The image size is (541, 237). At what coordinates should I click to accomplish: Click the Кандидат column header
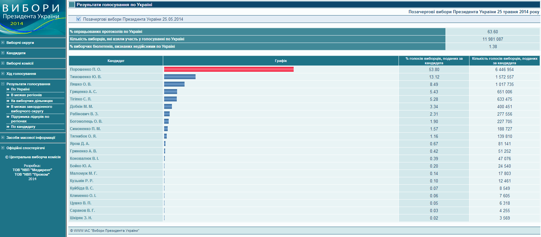point(116,61)
